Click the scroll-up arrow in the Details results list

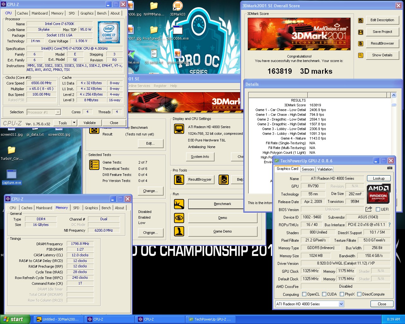[394, 95]
